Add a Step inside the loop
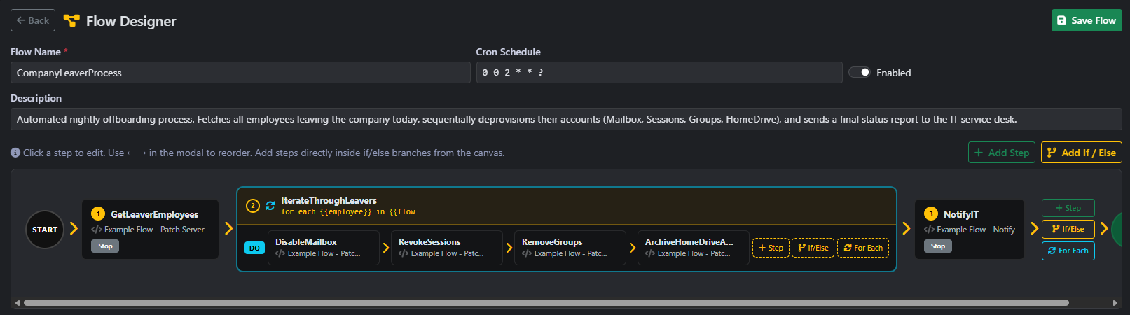This screenshot has width=1130, height=315. tap(771, 248)
